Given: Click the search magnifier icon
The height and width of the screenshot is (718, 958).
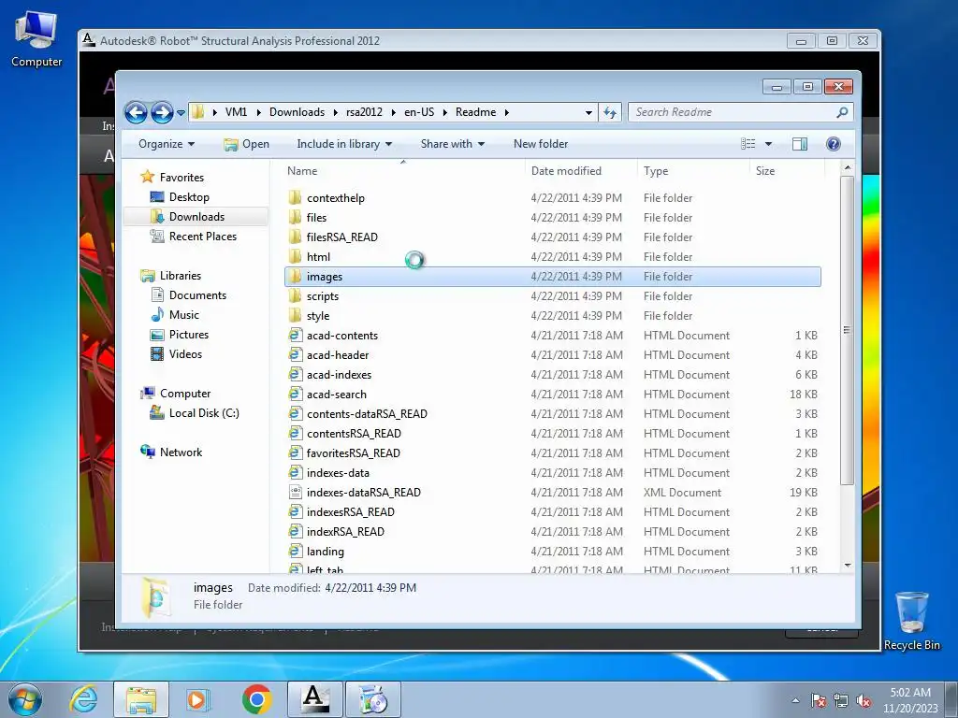Looking at the screenshot, I should point(842,112).
